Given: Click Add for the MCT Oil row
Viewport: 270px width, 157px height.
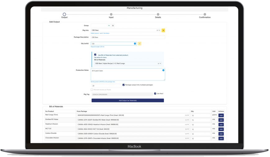Looking at the screenshot, I should coord(221,129).
